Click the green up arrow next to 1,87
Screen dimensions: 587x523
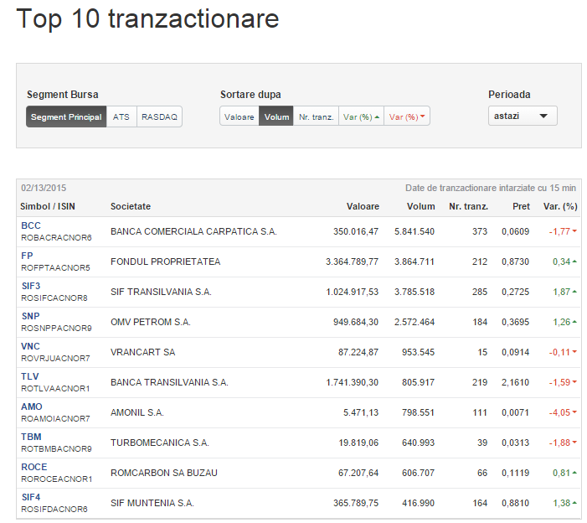coord(574,291)
